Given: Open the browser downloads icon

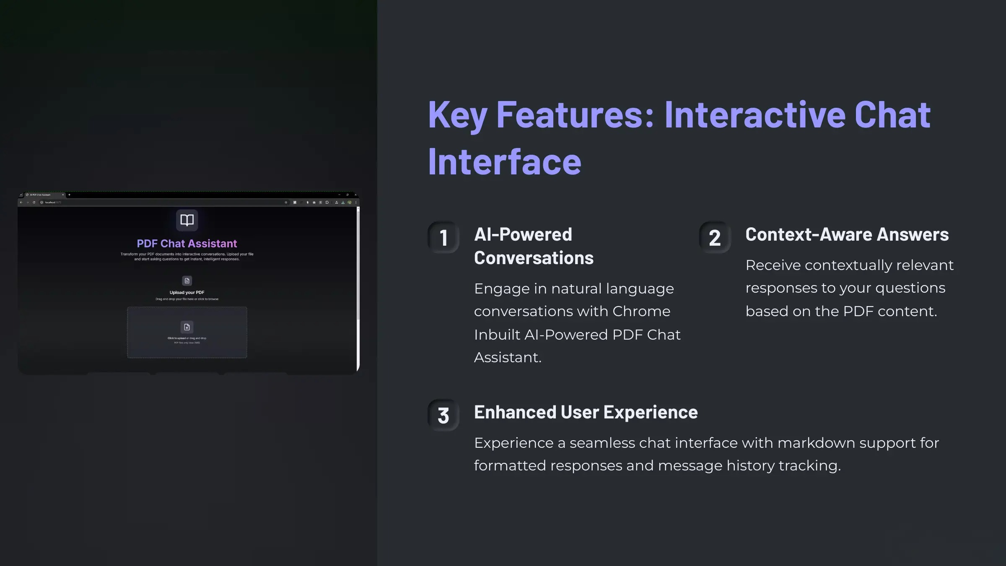Looking at the screenshot, I should click(x=343, y=203).
